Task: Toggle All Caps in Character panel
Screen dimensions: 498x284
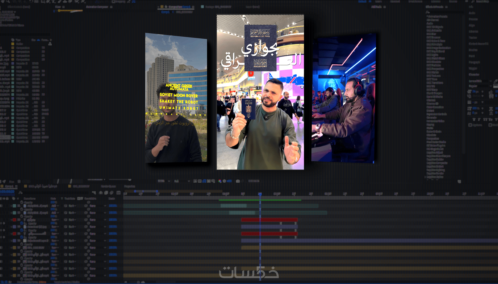Action: pyautogui.click(x=485, y=119)
